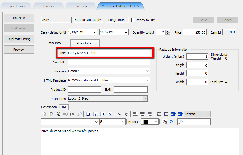This screenshot has height=155, width=243.
Task: Switch to the HTML editor tab
Action: 63,107
